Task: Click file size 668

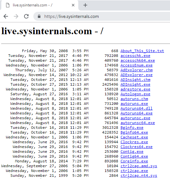Action: click(x=115, y=51)
